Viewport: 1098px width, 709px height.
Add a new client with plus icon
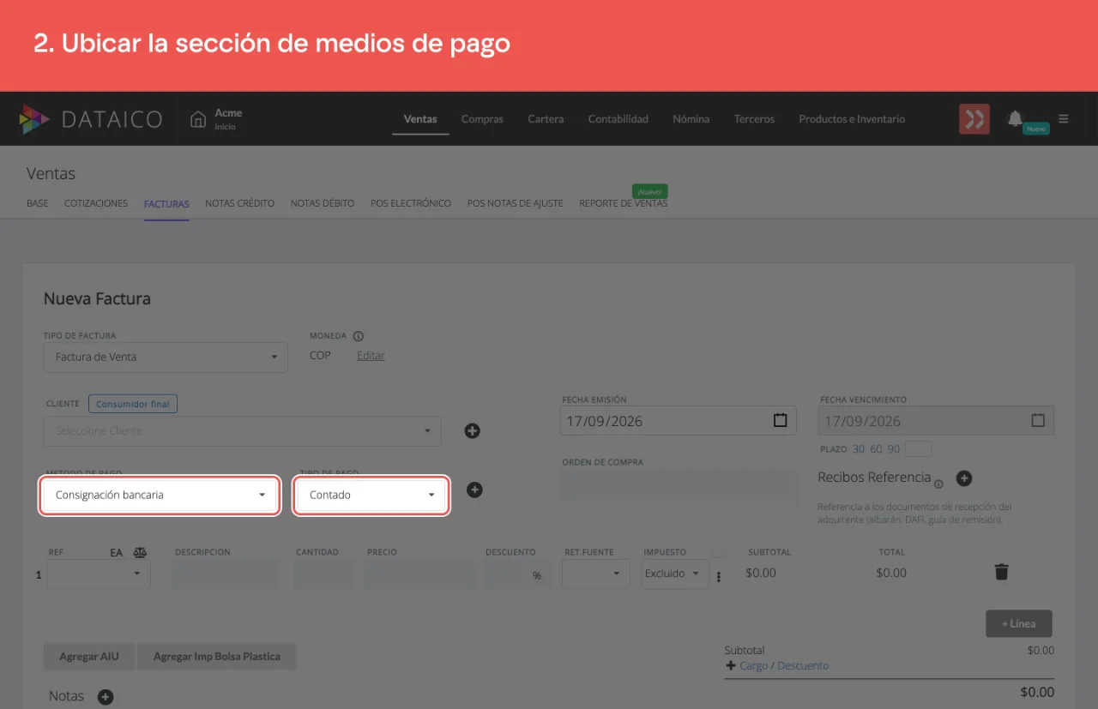pyautogui.click(x=472, y=430)
